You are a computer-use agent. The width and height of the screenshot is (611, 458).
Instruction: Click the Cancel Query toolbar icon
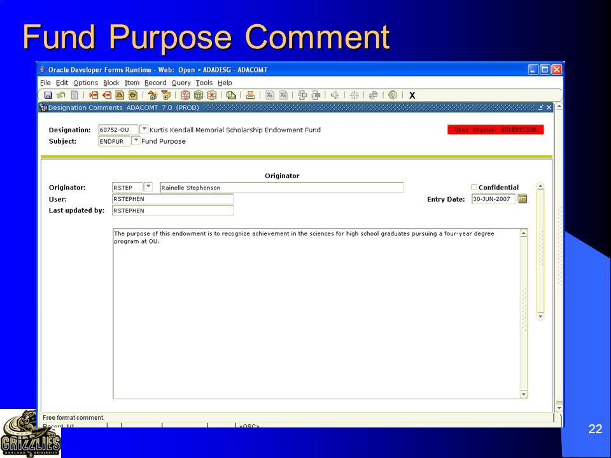click(211, 95)
